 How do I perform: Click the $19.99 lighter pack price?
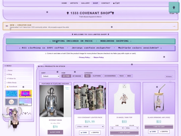90,122
